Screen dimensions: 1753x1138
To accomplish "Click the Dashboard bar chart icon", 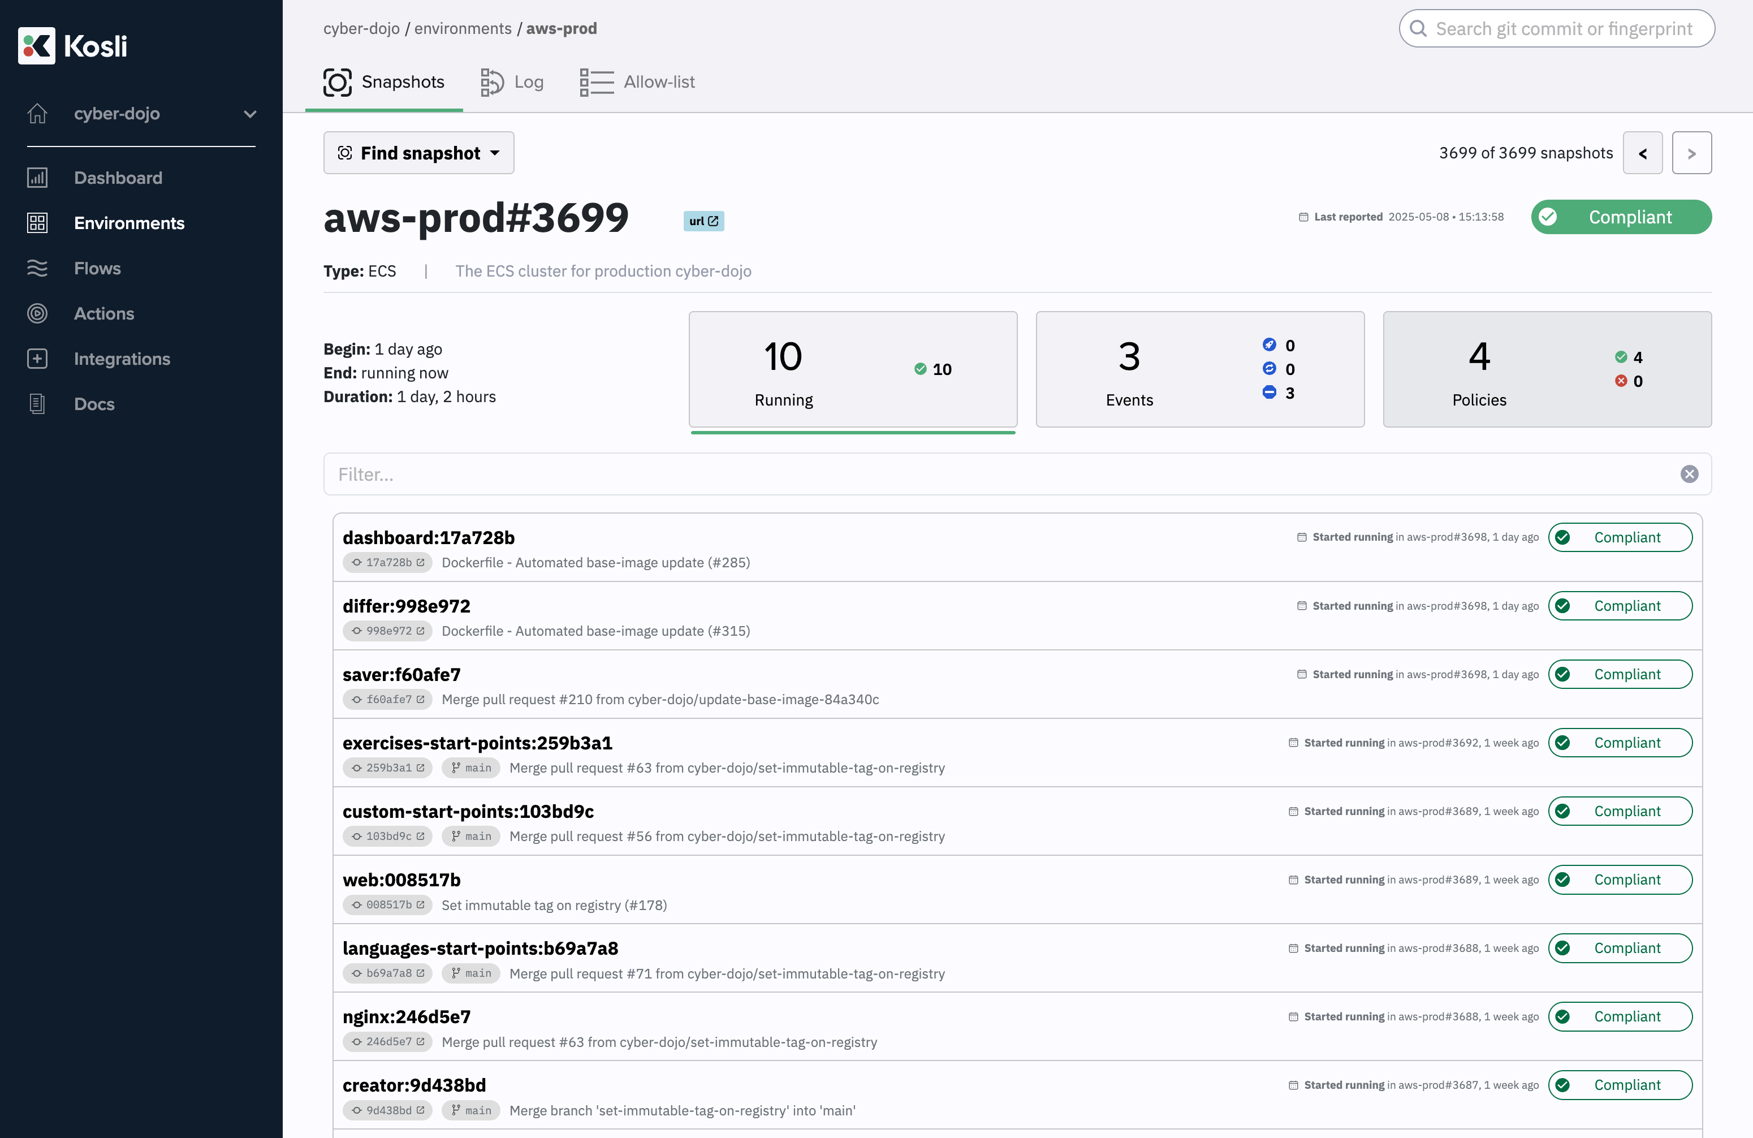I will coord(37,178).
